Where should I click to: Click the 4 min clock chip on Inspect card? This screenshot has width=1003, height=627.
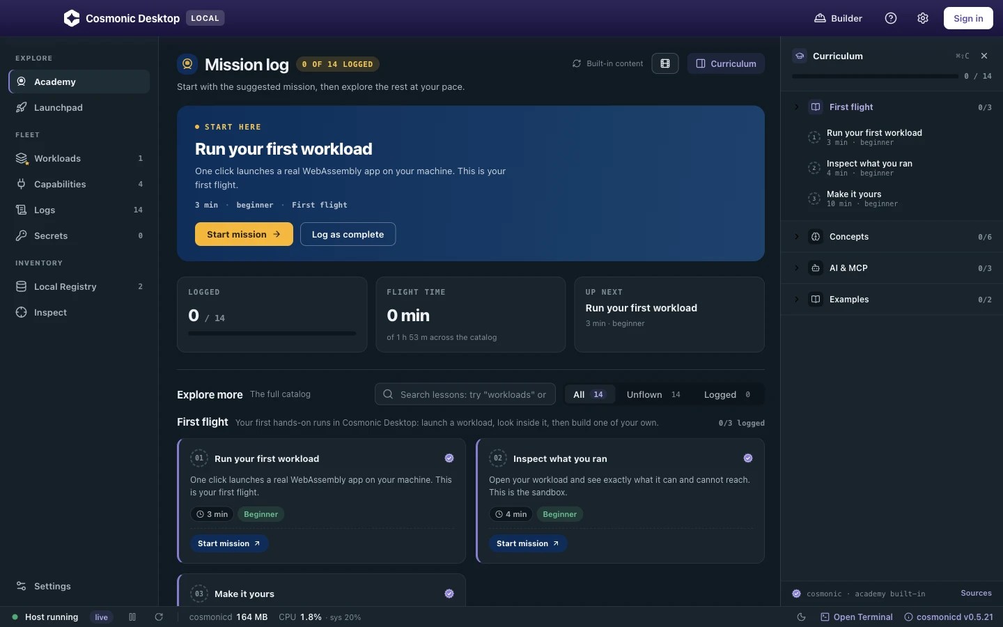pyautogui.click(x=511, y=514)
